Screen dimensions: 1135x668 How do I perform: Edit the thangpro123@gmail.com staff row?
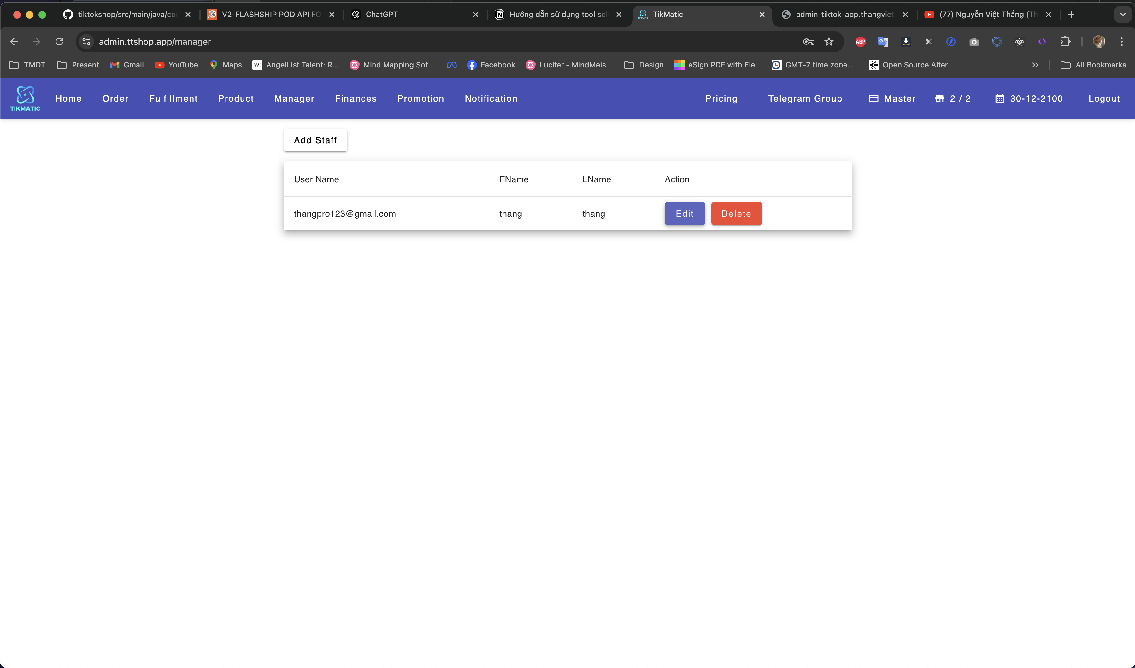click(x=684, y=214)
